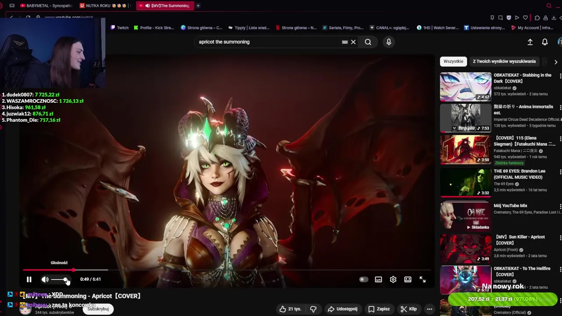This screenshot has width=562, height=316.
Task: Open the player settings gear
Action: coord(393,280)
